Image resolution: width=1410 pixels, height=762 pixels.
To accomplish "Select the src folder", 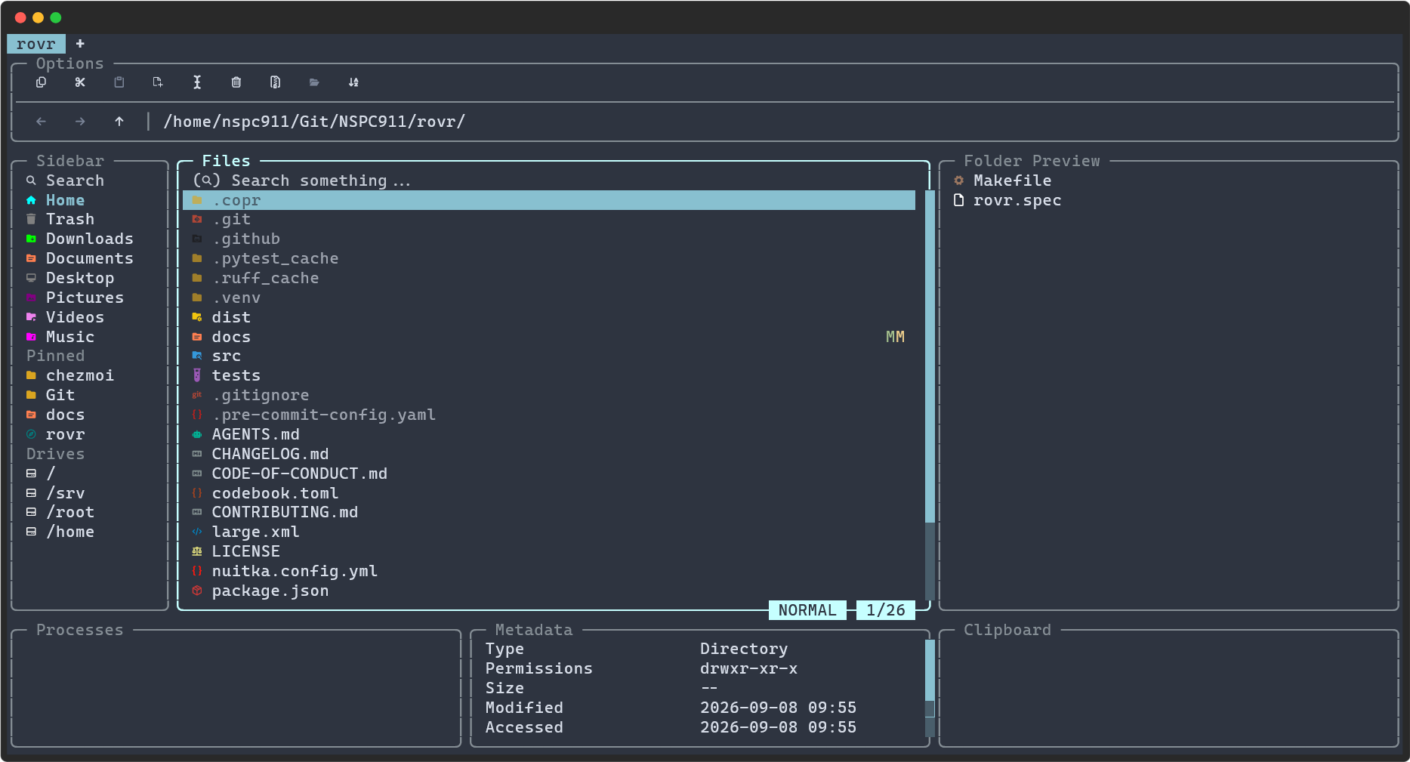I will pyautogui.click(x=549, y=356).
